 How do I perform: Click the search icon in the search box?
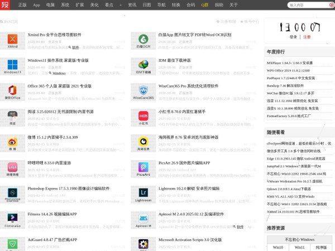coord(332,5)
